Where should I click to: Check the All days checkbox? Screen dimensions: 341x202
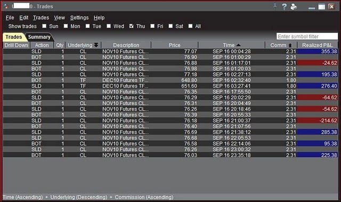[x=191, y=26]
